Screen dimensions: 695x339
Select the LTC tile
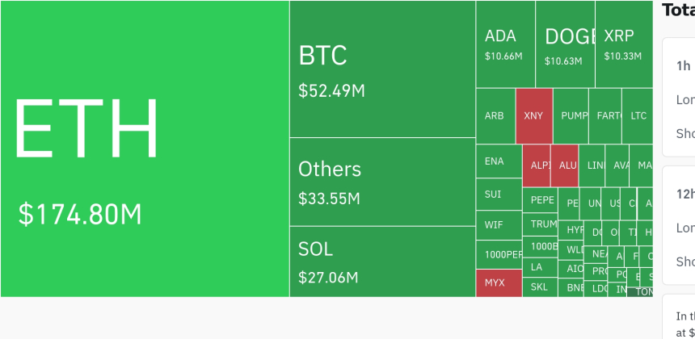pyautogui.click(x=638, y=115)
